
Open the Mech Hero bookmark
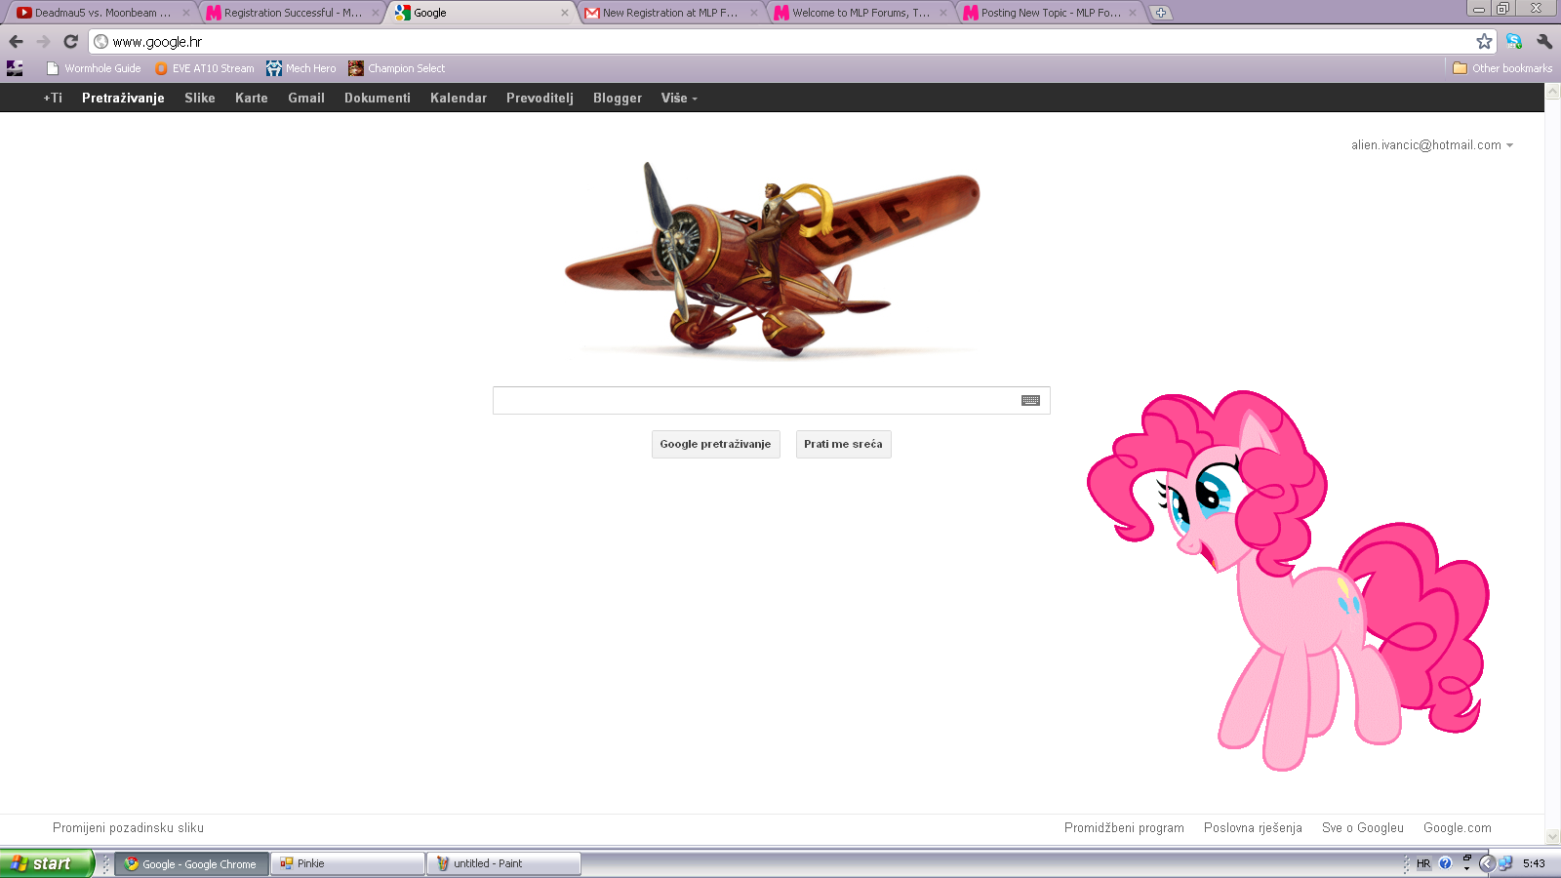pyautogui.click(x=301, y=68)
